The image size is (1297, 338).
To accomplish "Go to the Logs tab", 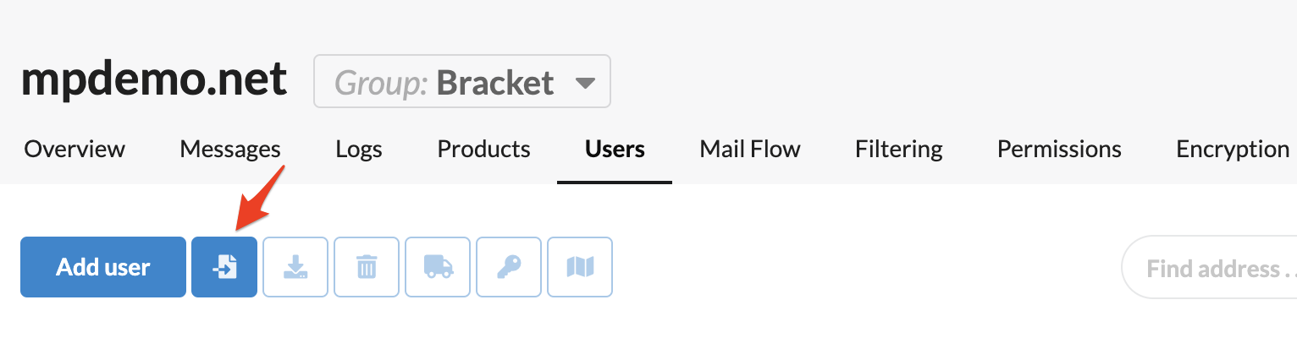I will click(x=359, y=150).
